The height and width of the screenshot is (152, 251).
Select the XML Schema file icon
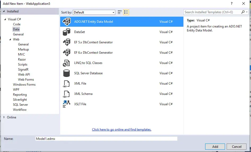66,94
